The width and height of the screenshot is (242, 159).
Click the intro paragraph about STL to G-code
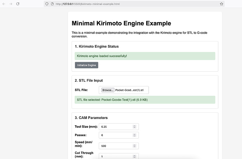pyautogui.click(x=139, y=34)
